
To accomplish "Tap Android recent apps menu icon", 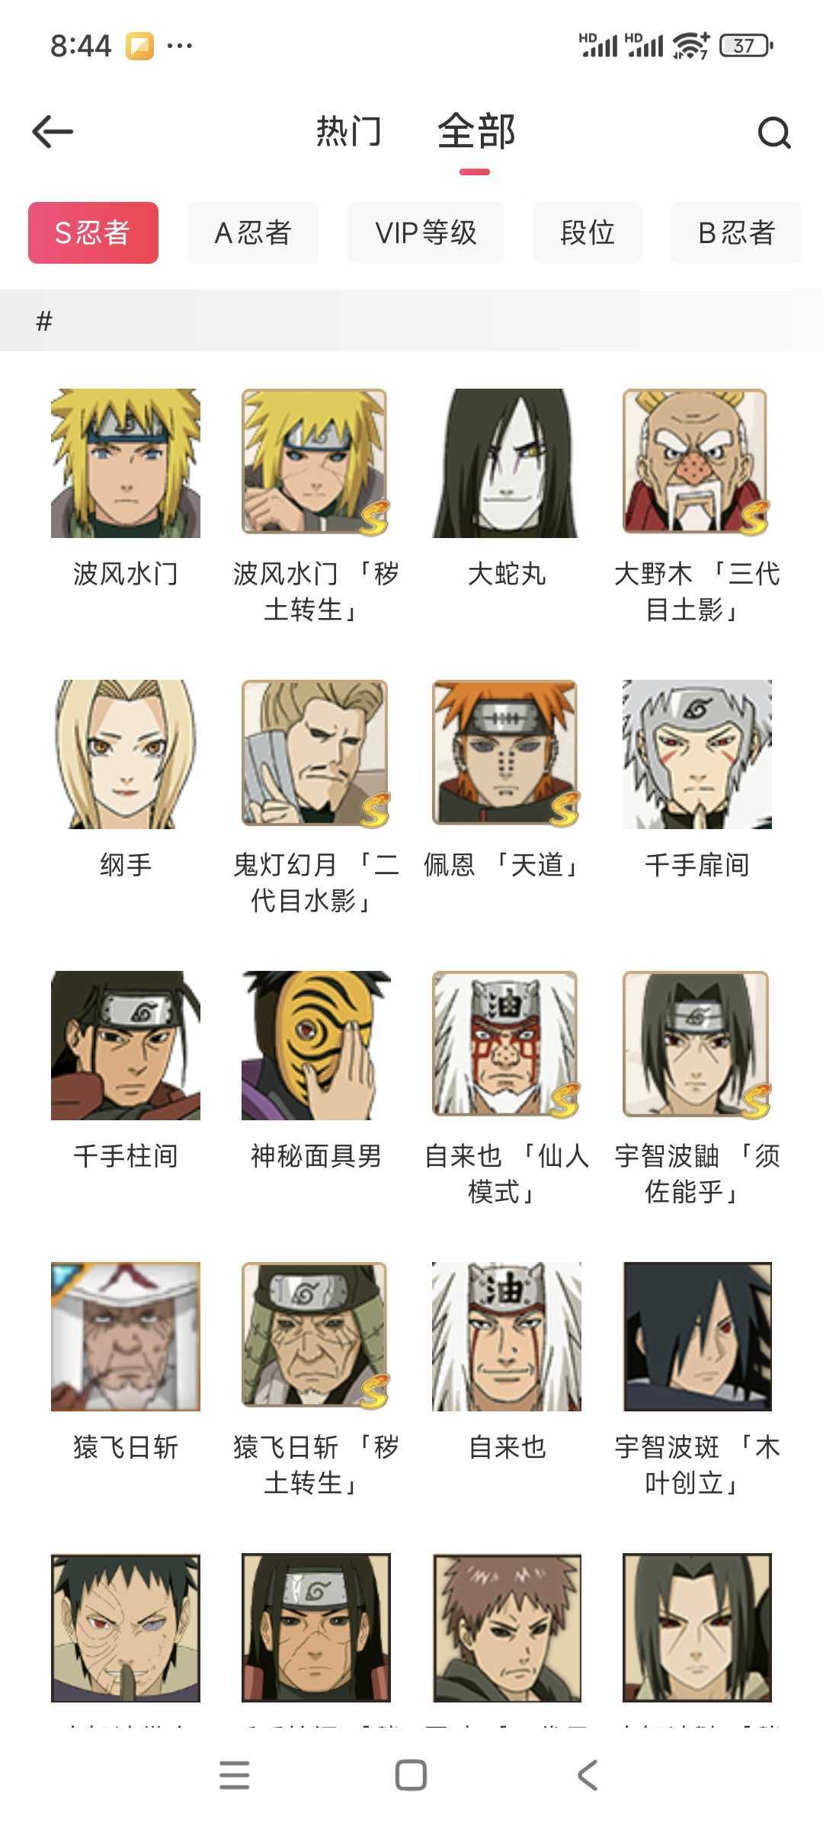I will [x=235, y=1775].
